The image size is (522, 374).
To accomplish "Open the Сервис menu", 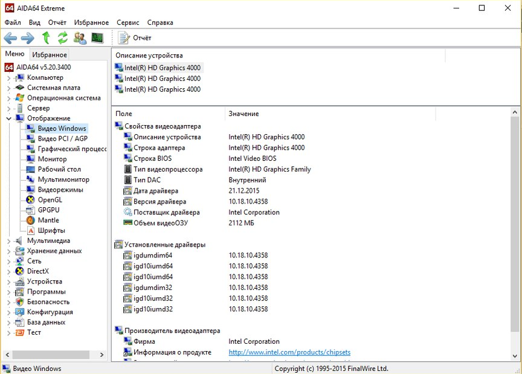I will pyautogui.click(x=128, y=22).
